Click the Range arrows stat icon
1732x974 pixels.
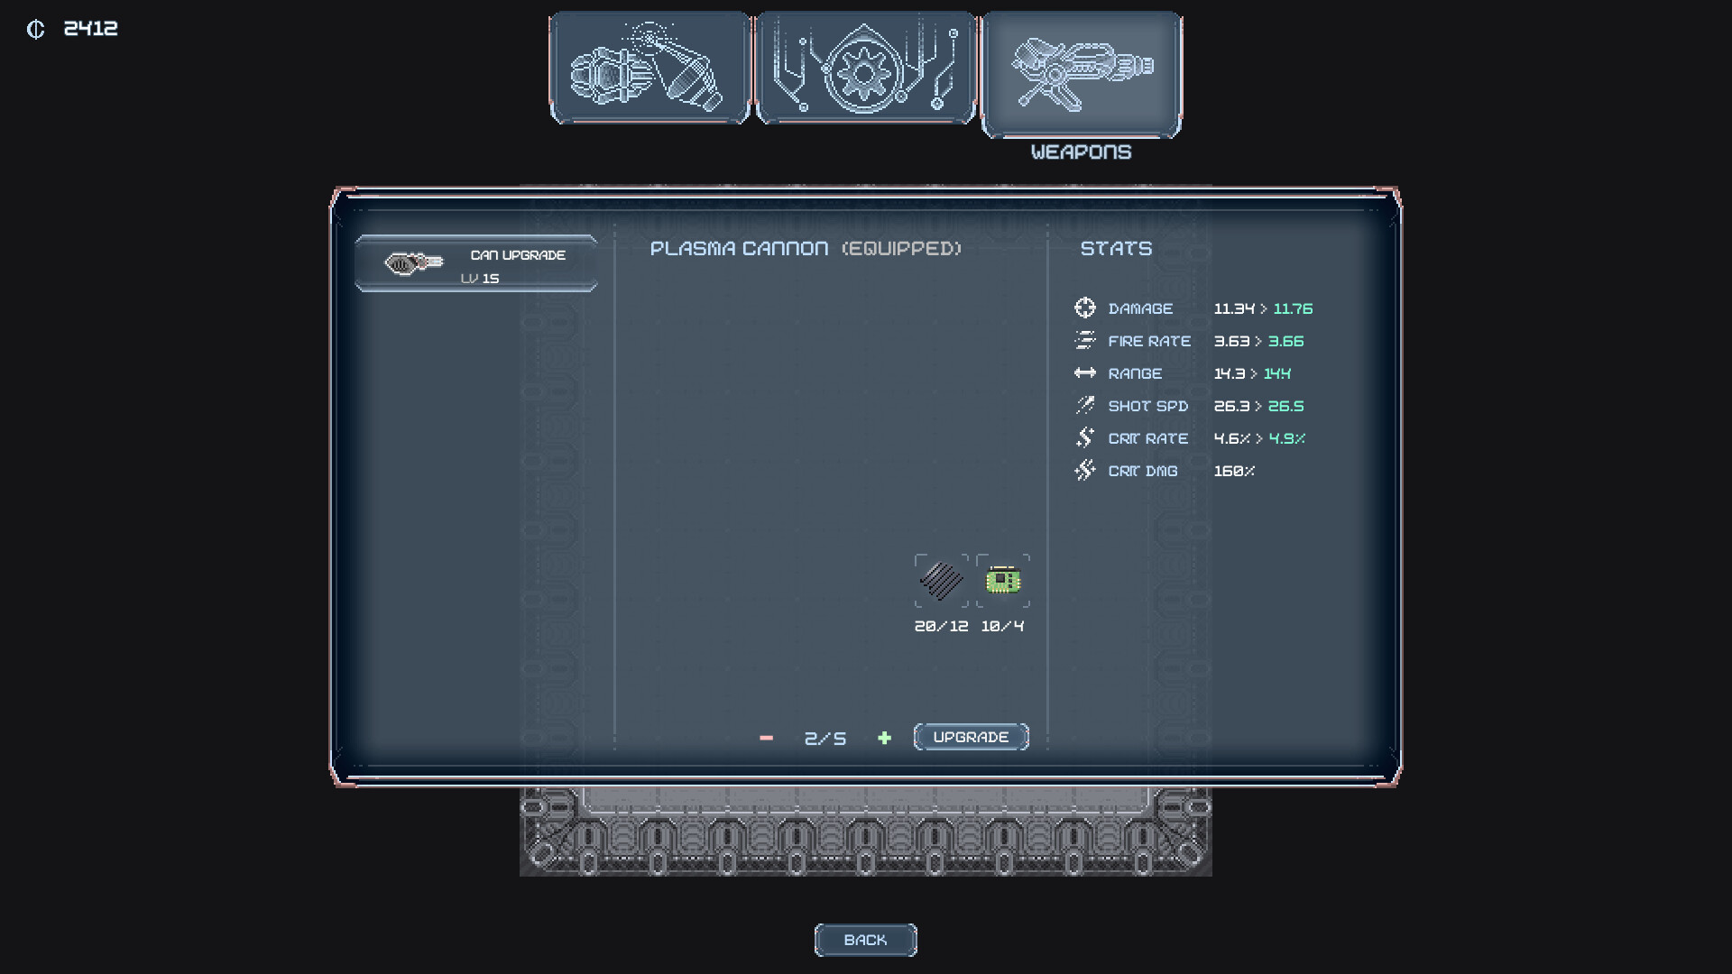tap(1085, 372)
